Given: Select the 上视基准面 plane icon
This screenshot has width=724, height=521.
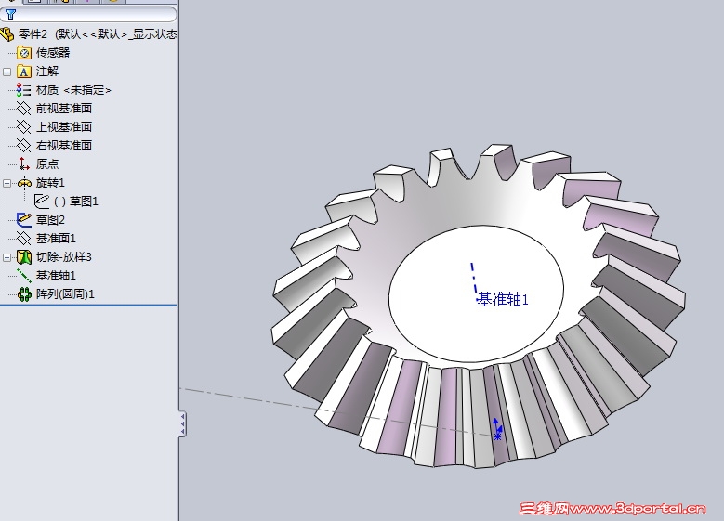Looking at the screenshot, I should pos(24,126).
